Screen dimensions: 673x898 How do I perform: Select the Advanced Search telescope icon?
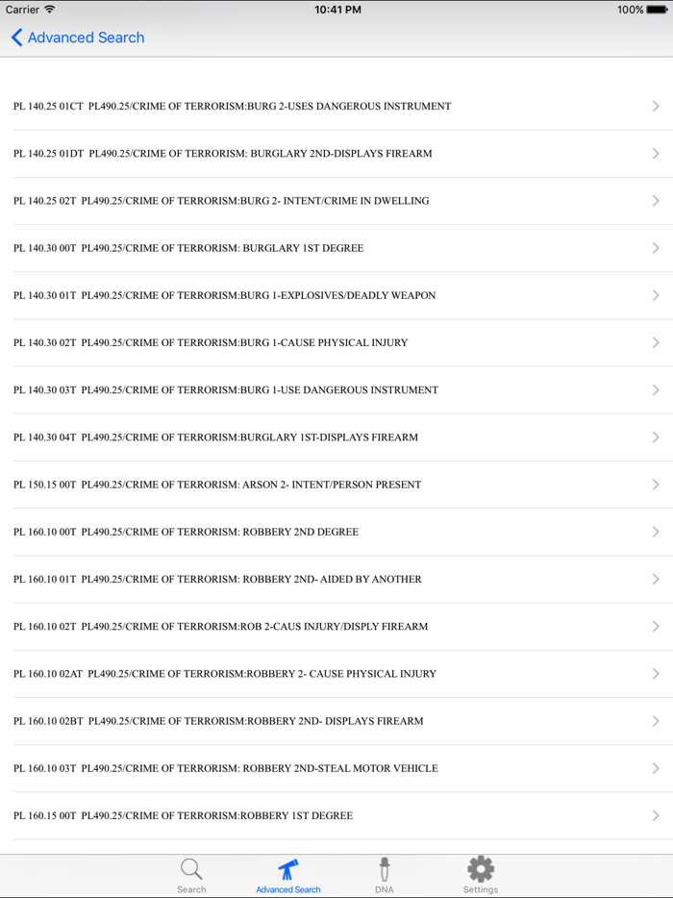click(x=287, y=869)
